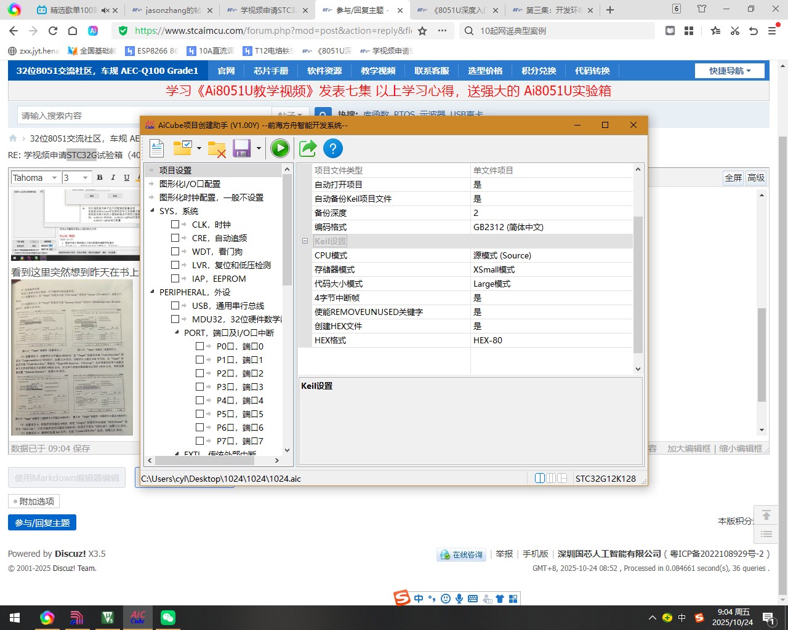Open the 软件资源 navigation menu
The image size is (788, 630).
pos(324,71)
